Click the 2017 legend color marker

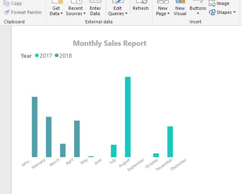pos(37,55)
